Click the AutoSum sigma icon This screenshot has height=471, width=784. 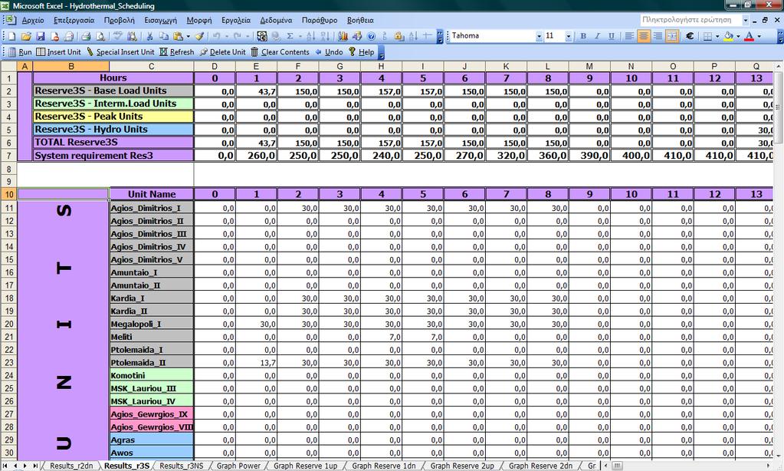(x=290, y=36)
